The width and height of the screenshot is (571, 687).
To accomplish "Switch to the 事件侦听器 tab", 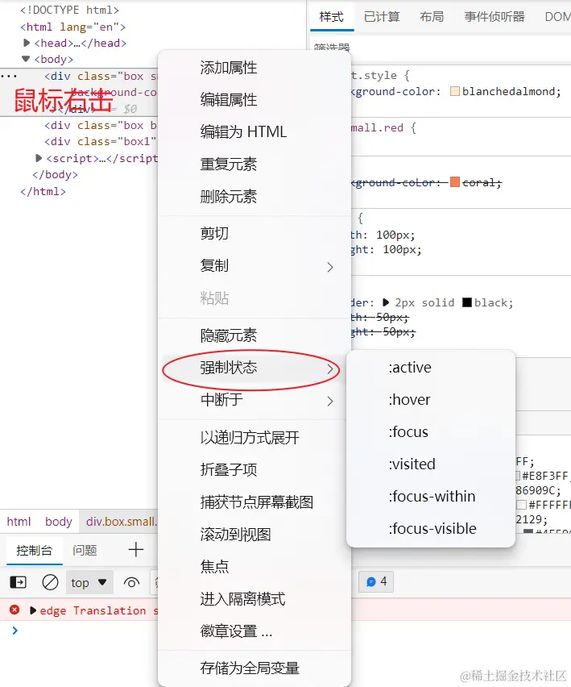I will pos(494,17).
